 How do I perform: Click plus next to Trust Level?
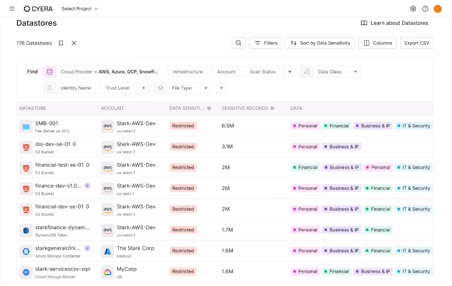(143, 88)
